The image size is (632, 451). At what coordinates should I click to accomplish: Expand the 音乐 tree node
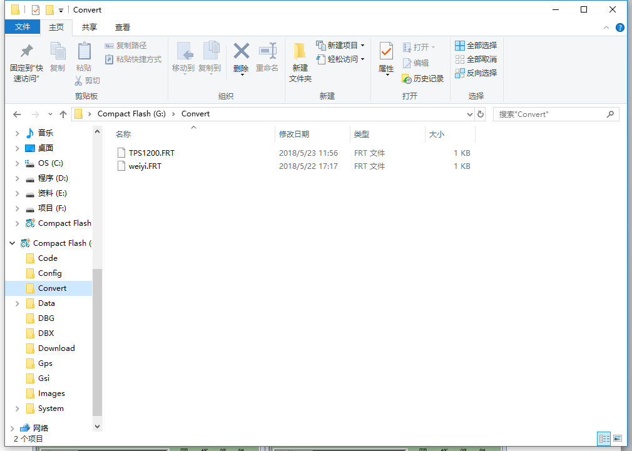tap(17, 133)
